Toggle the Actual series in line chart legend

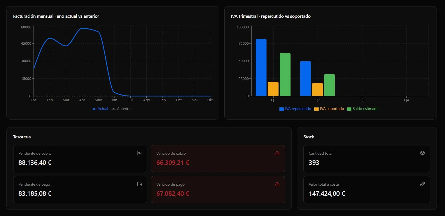coord(100,109)
